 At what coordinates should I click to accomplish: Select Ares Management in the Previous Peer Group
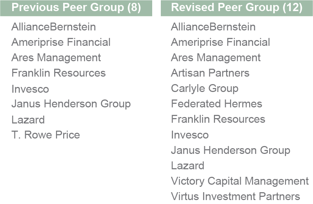coord(56,58)
